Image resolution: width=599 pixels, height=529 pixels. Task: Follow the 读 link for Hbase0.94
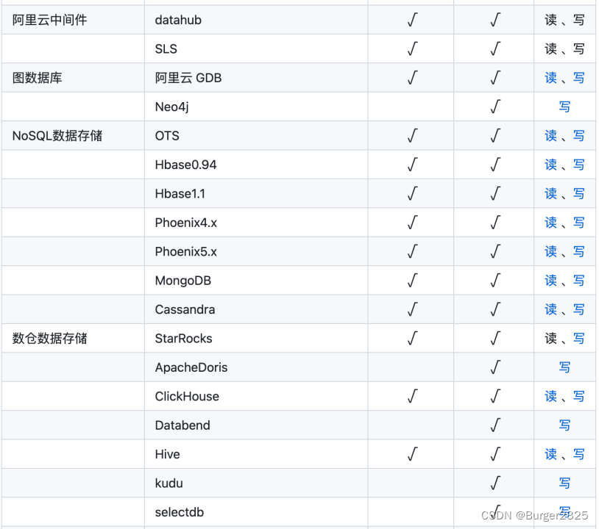(x=550, y=165)
